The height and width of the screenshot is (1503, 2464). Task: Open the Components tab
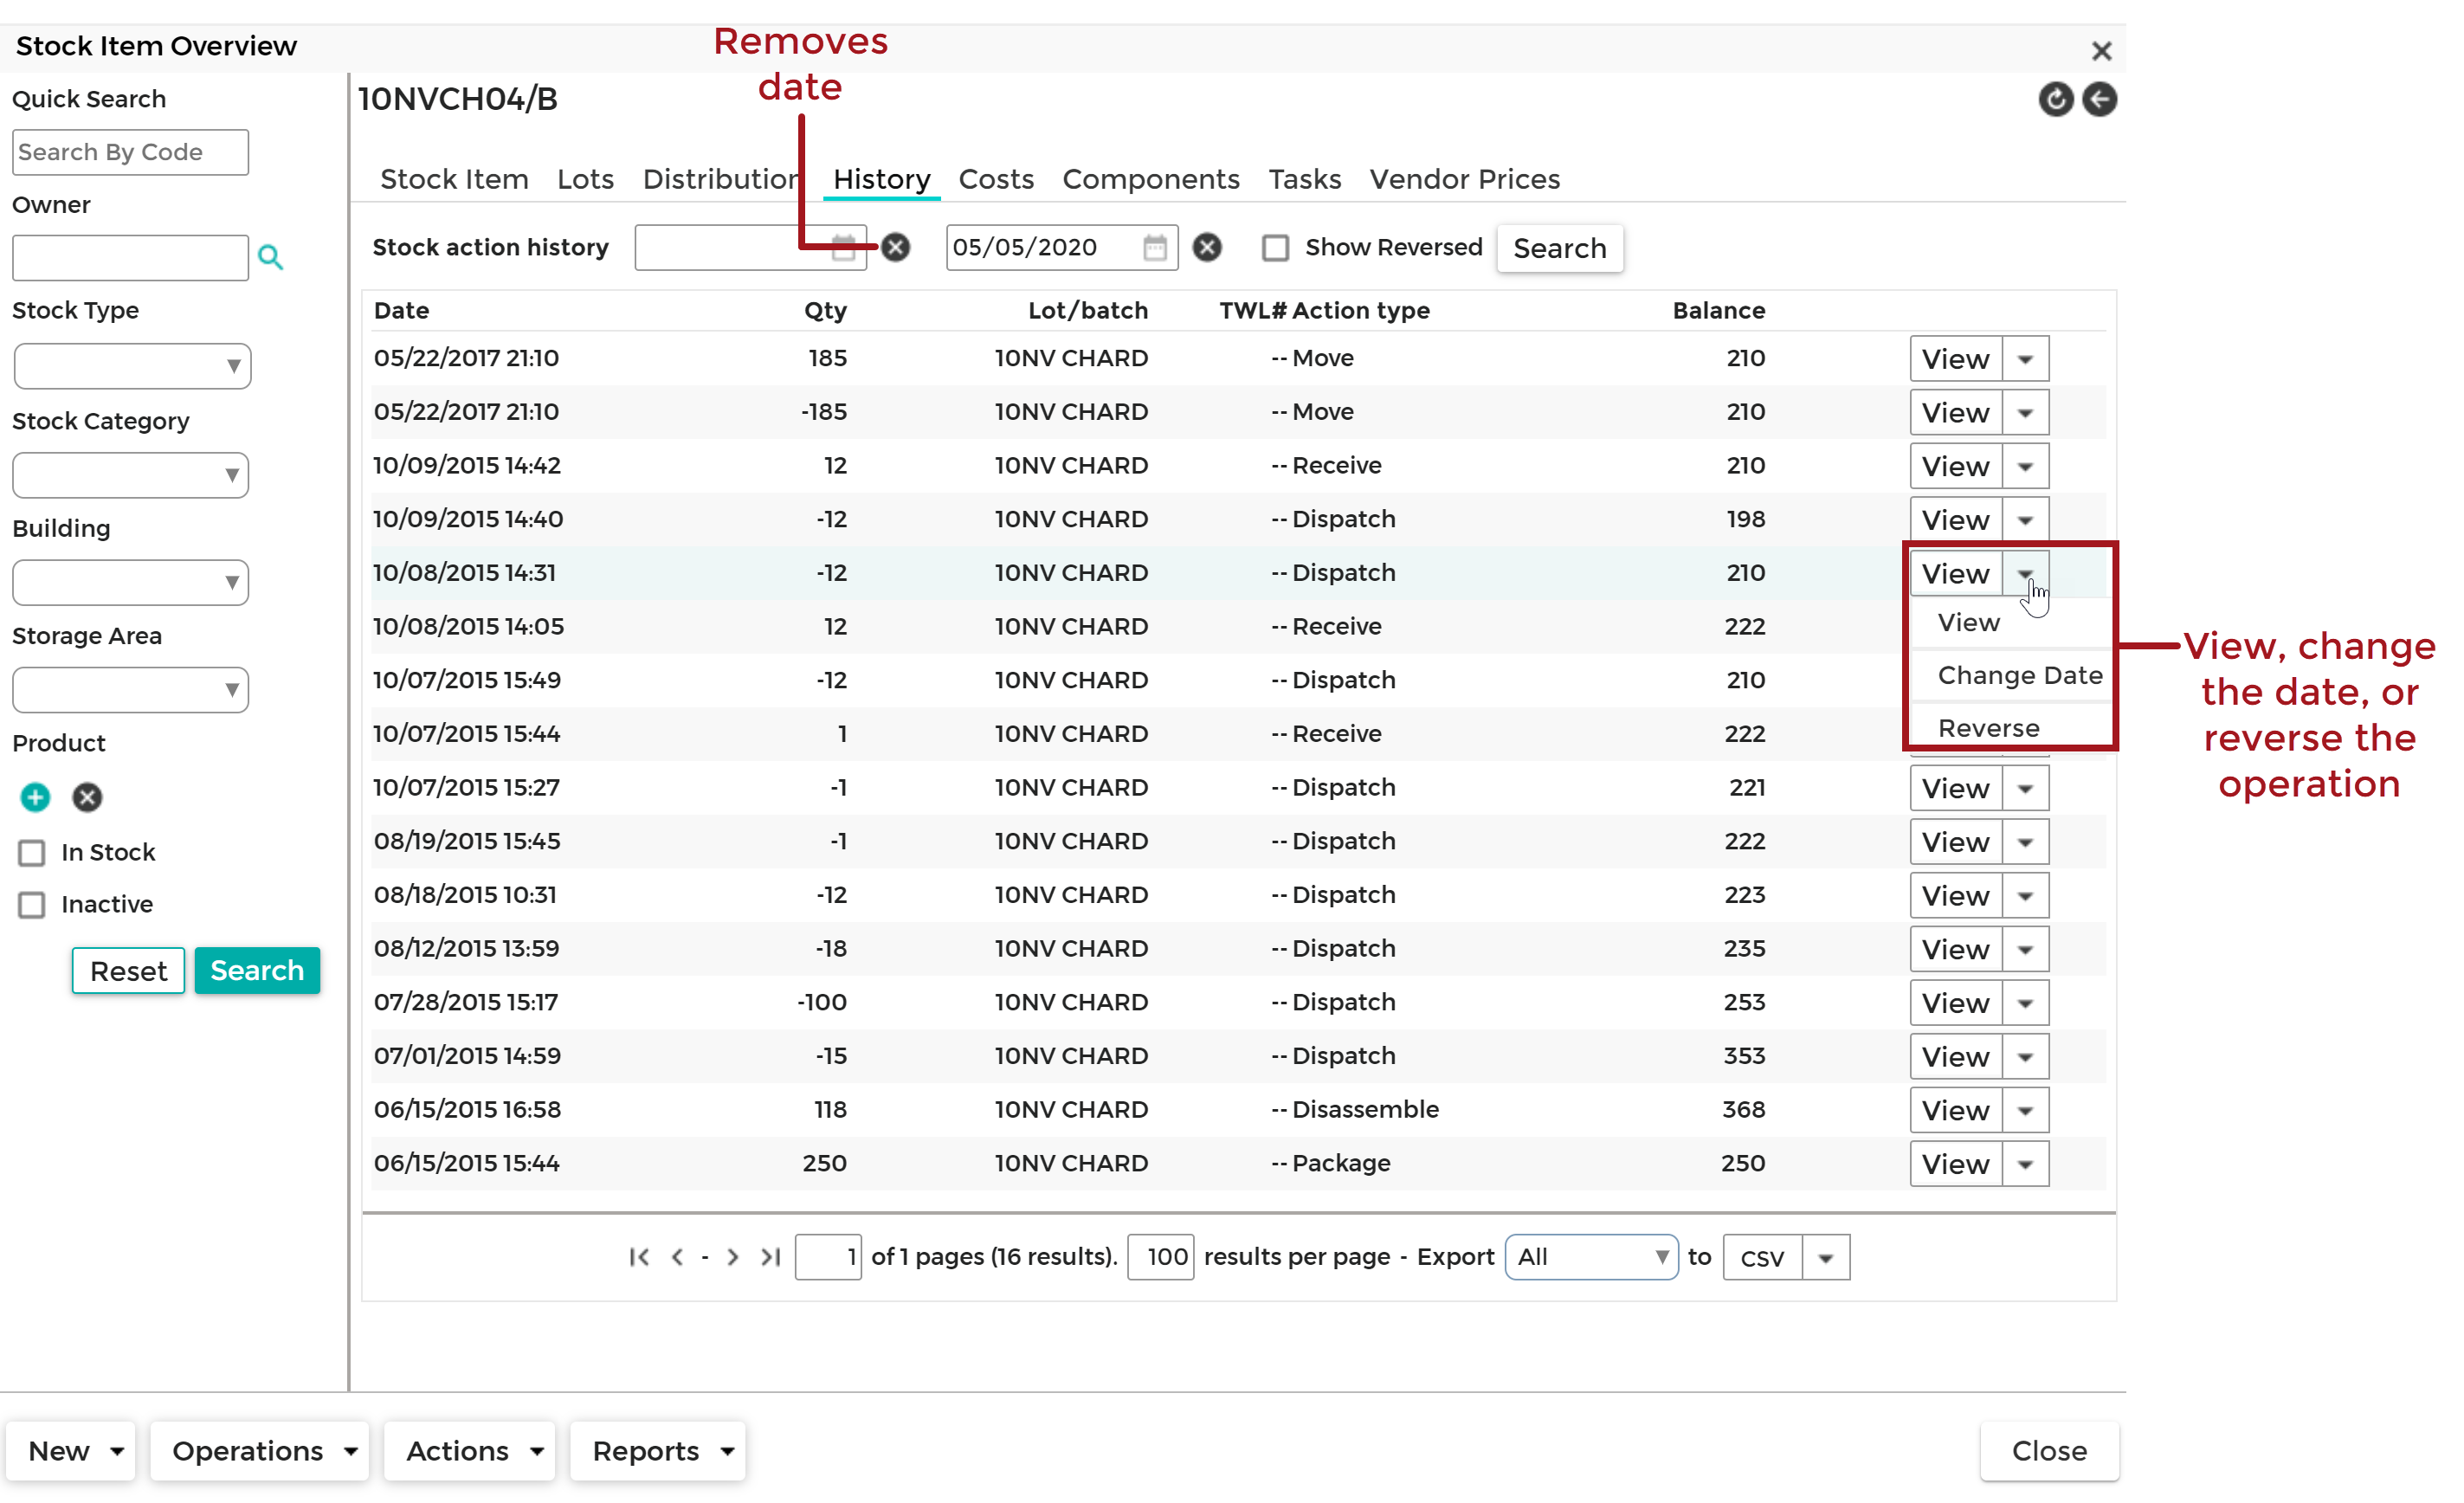click(x=1151, y=179)
